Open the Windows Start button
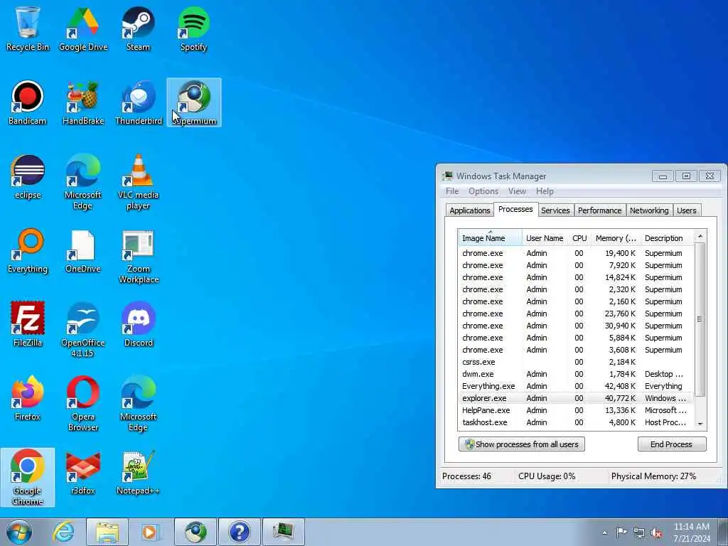Screen dimensions: 728x546 coord(19,532)
